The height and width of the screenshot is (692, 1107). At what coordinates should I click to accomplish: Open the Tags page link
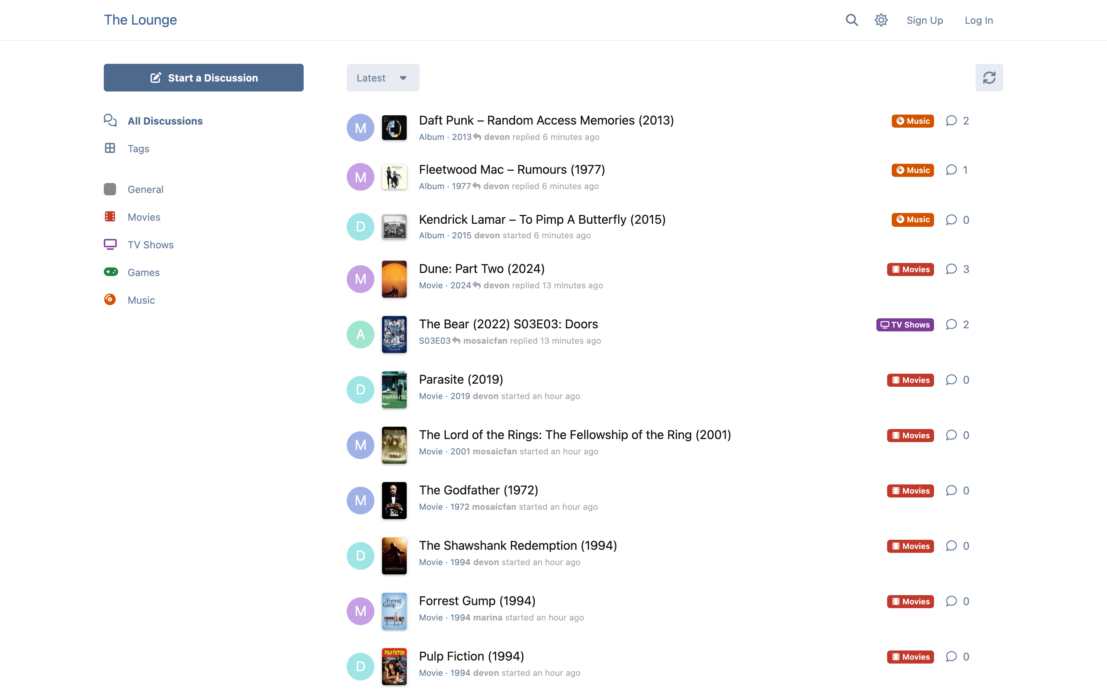139,149
